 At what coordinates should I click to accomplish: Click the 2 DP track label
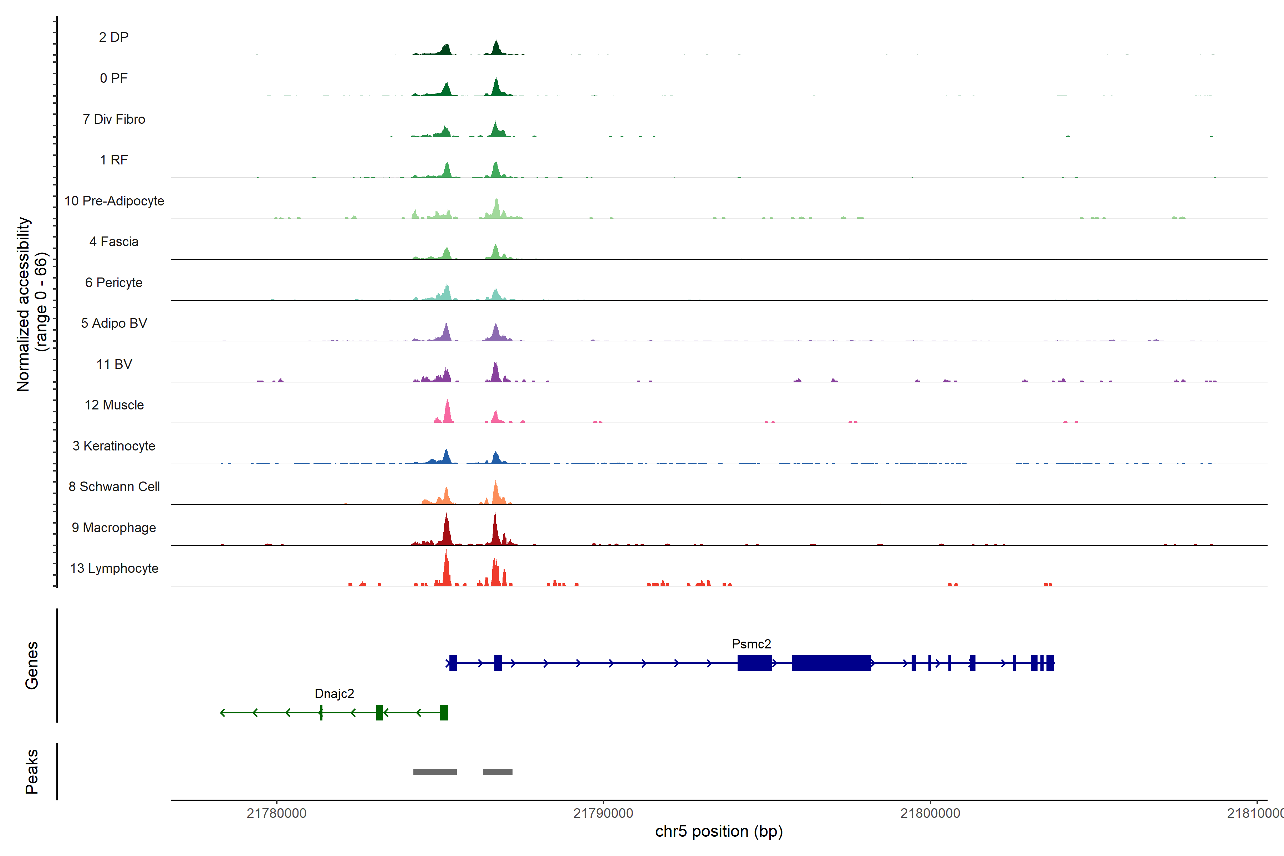(x=113, y=37)
